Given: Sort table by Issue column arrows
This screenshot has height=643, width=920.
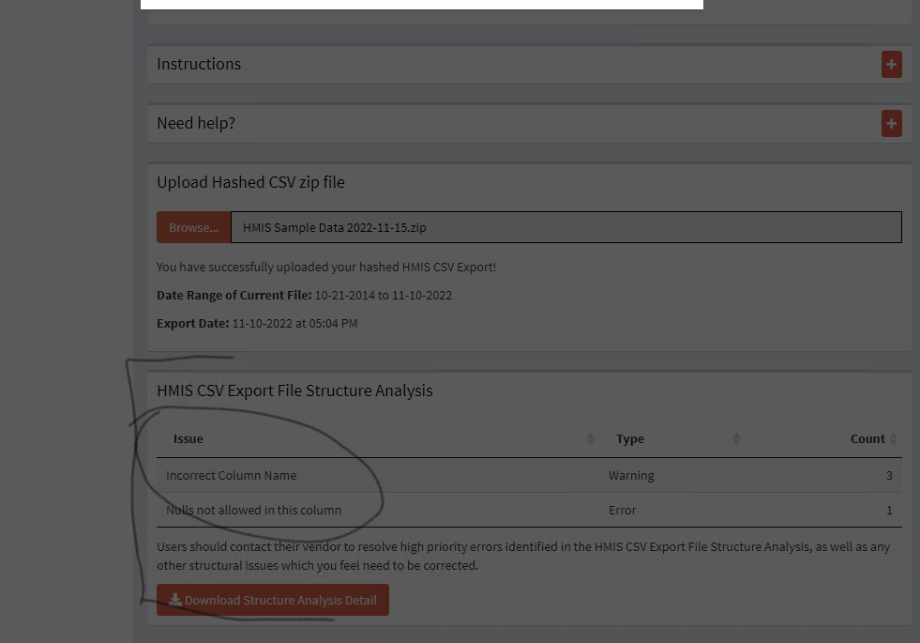Looking at the screenshot, I should [x=590, y=438].
